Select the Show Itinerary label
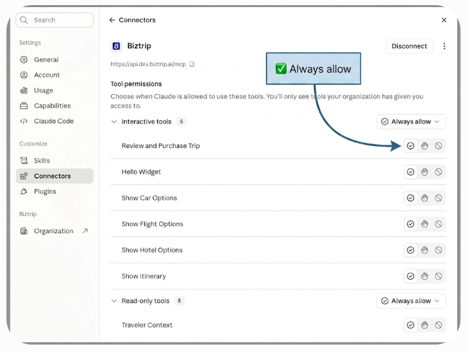Screen dimensions: 469x351 144,276
